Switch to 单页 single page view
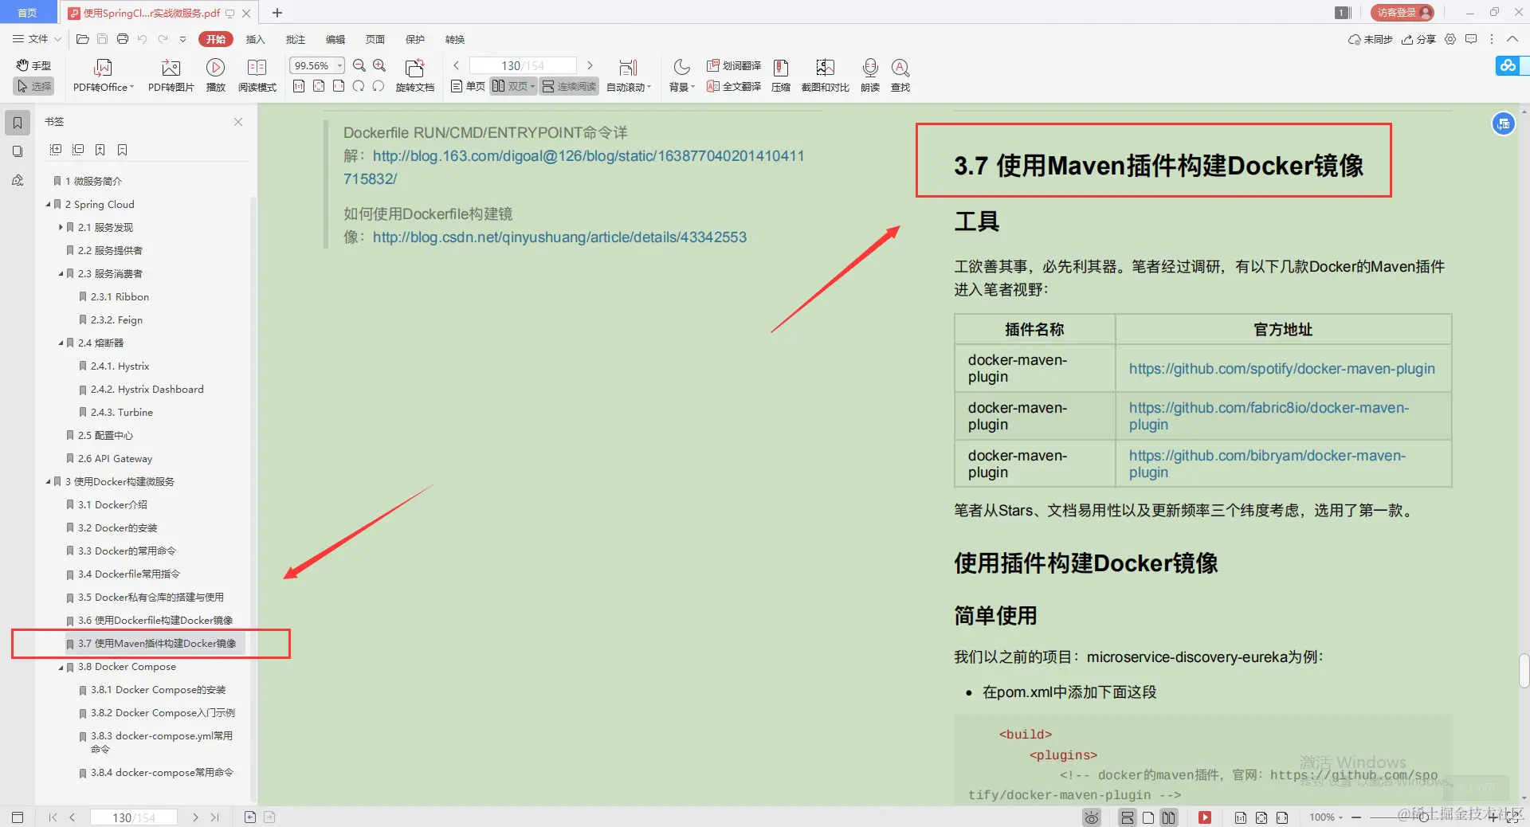The width and height of the screenshot is (1530, 827). [466, 86]
